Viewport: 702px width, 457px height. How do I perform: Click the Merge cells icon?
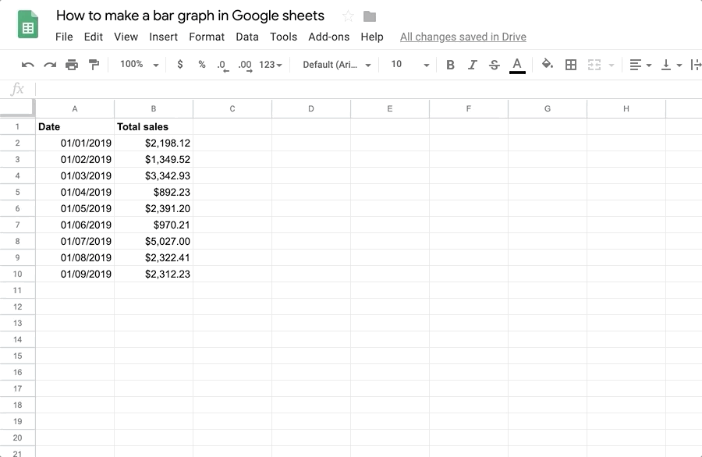pyautogui.click(x=594, y=65)
